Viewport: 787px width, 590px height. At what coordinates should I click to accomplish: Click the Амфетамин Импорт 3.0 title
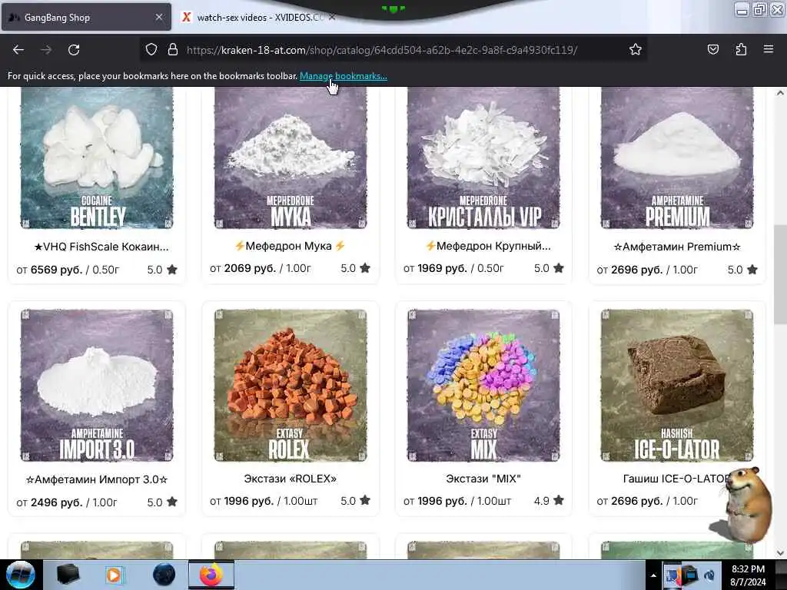[x=97, y=479]
